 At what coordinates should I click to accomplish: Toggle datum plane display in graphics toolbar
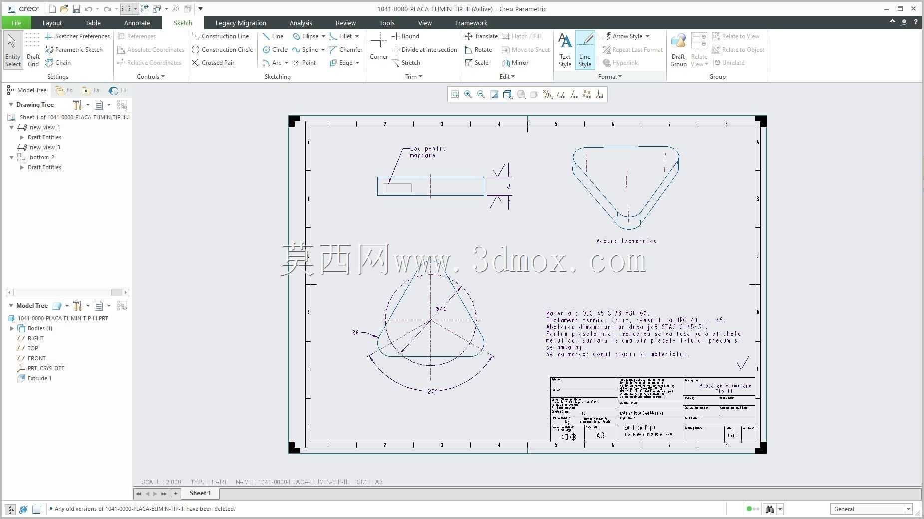tap(561, 95)
